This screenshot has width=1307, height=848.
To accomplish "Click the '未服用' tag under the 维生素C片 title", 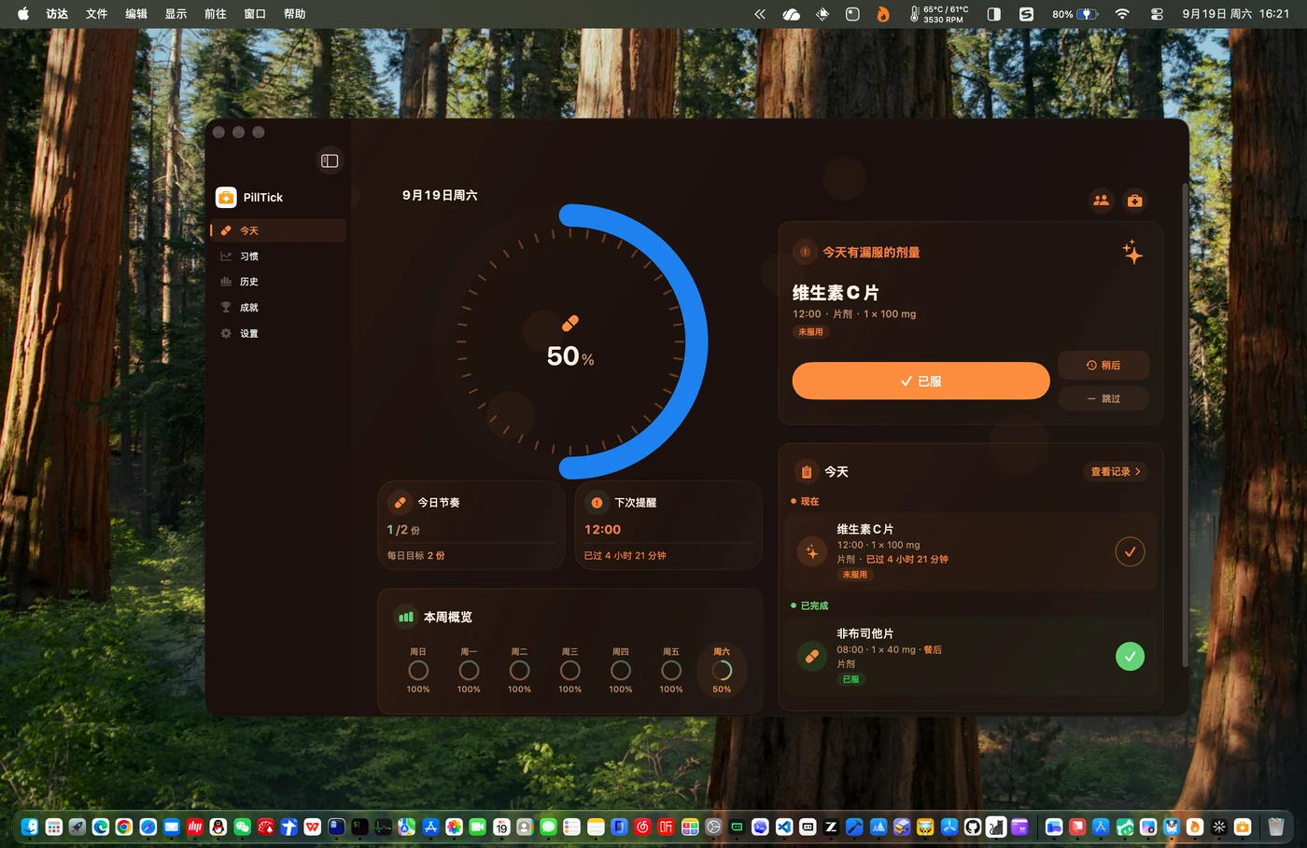I will pos(810,332).
